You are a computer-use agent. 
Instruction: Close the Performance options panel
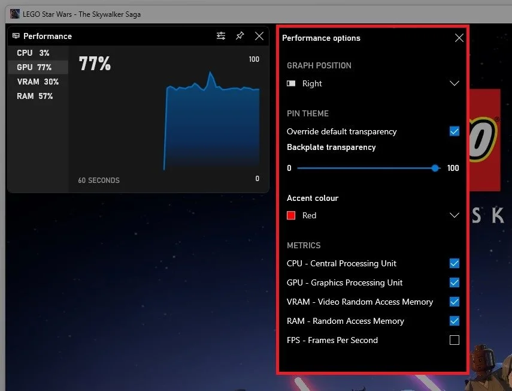(x=459, y=38)
